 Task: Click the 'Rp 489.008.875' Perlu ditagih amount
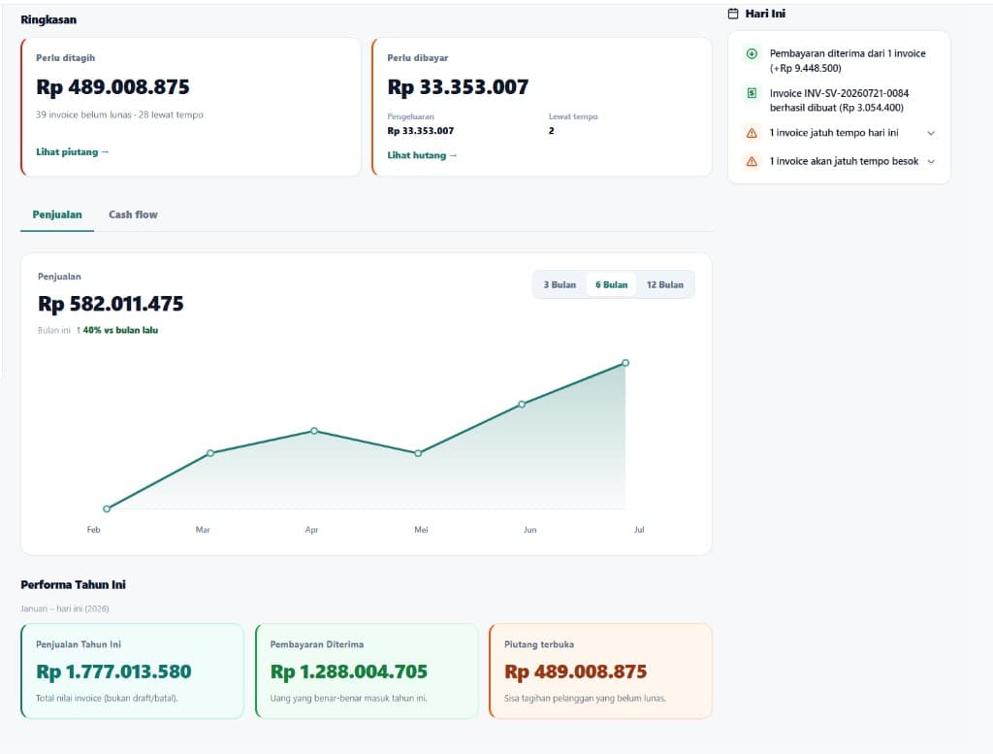tap(112, 86)
